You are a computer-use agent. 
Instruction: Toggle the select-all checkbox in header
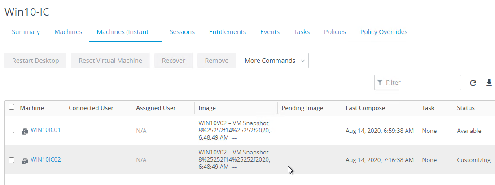pyautogui.click(x=11, y=107)
